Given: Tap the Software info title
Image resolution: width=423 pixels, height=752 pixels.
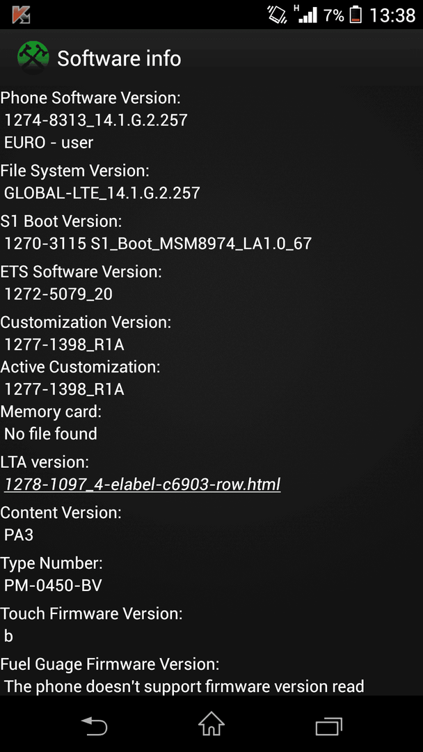Looking at the screenshot, I should (x=119, y=58).
